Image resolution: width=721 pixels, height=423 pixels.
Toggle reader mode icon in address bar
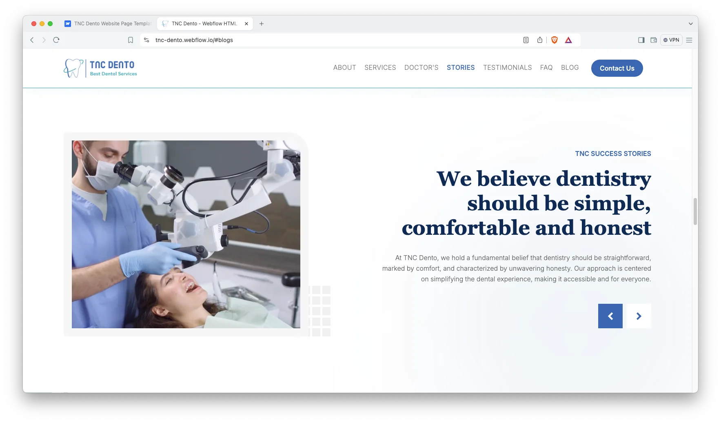tap(526, 40)
